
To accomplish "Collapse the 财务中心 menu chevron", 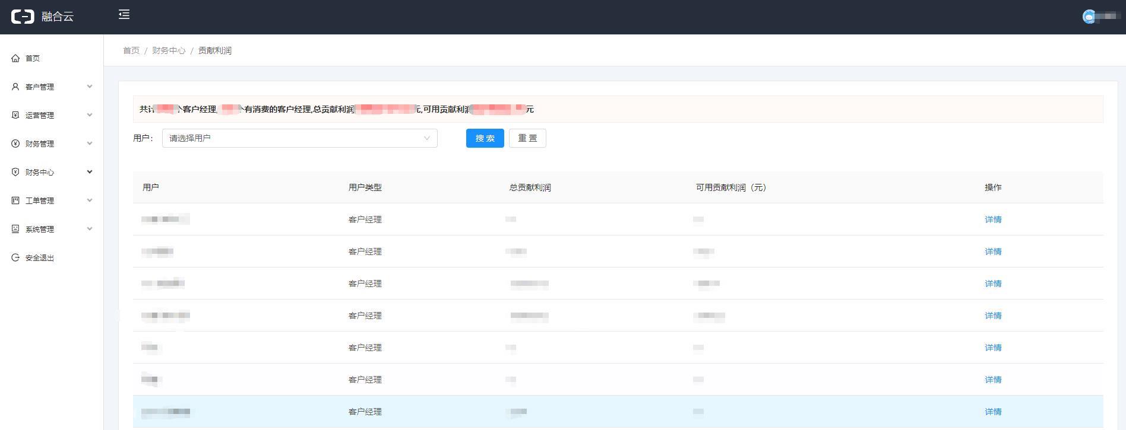I will click(x=90, y=172).
